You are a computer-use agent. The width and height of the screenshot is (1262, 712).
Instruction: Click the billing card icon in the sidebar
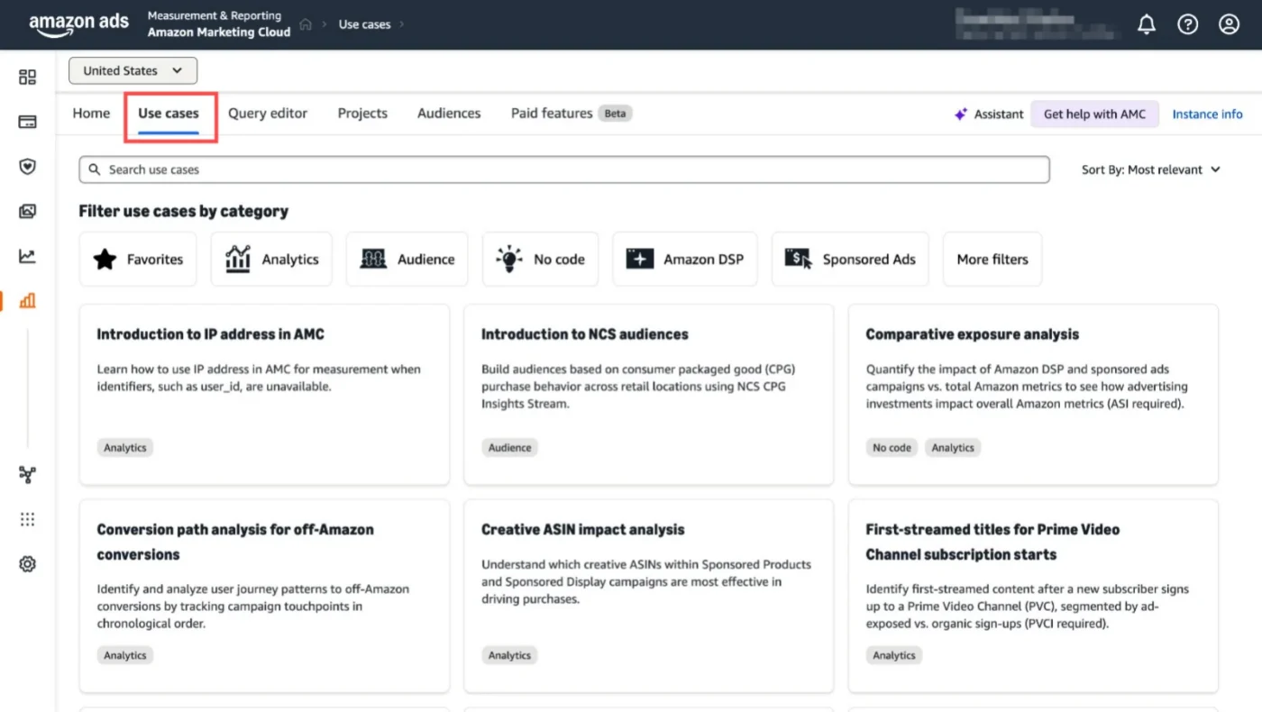[x=27, y=121]
